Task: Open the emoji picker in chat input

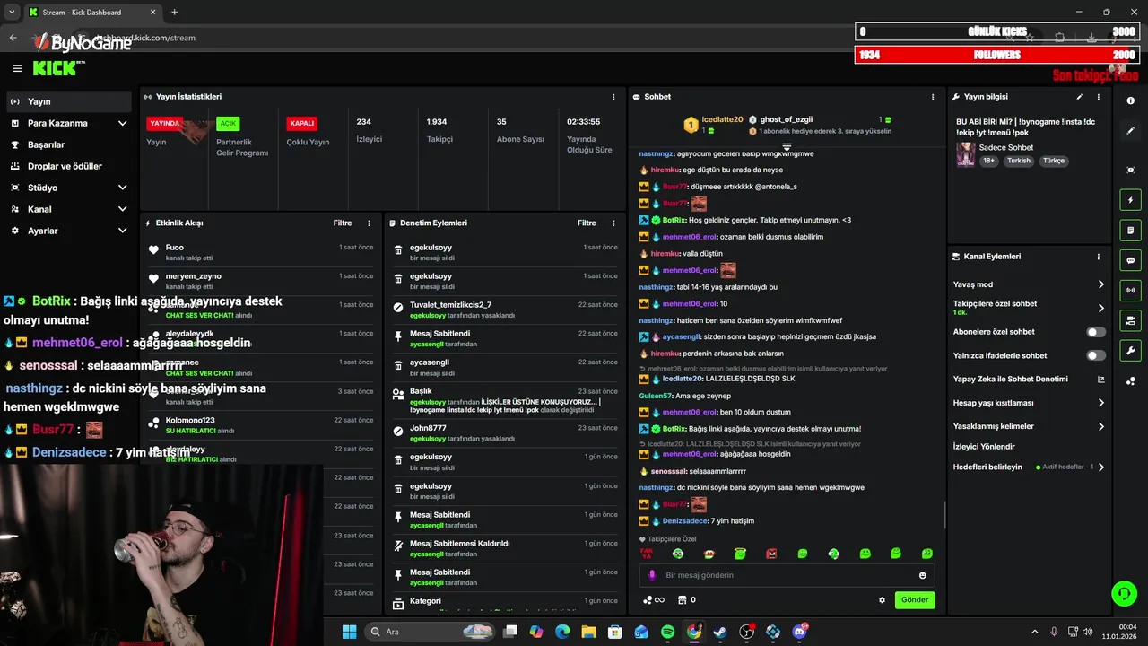Action: [922, 575]
